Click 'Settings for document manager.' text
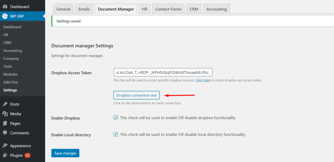 pos(77,56)
